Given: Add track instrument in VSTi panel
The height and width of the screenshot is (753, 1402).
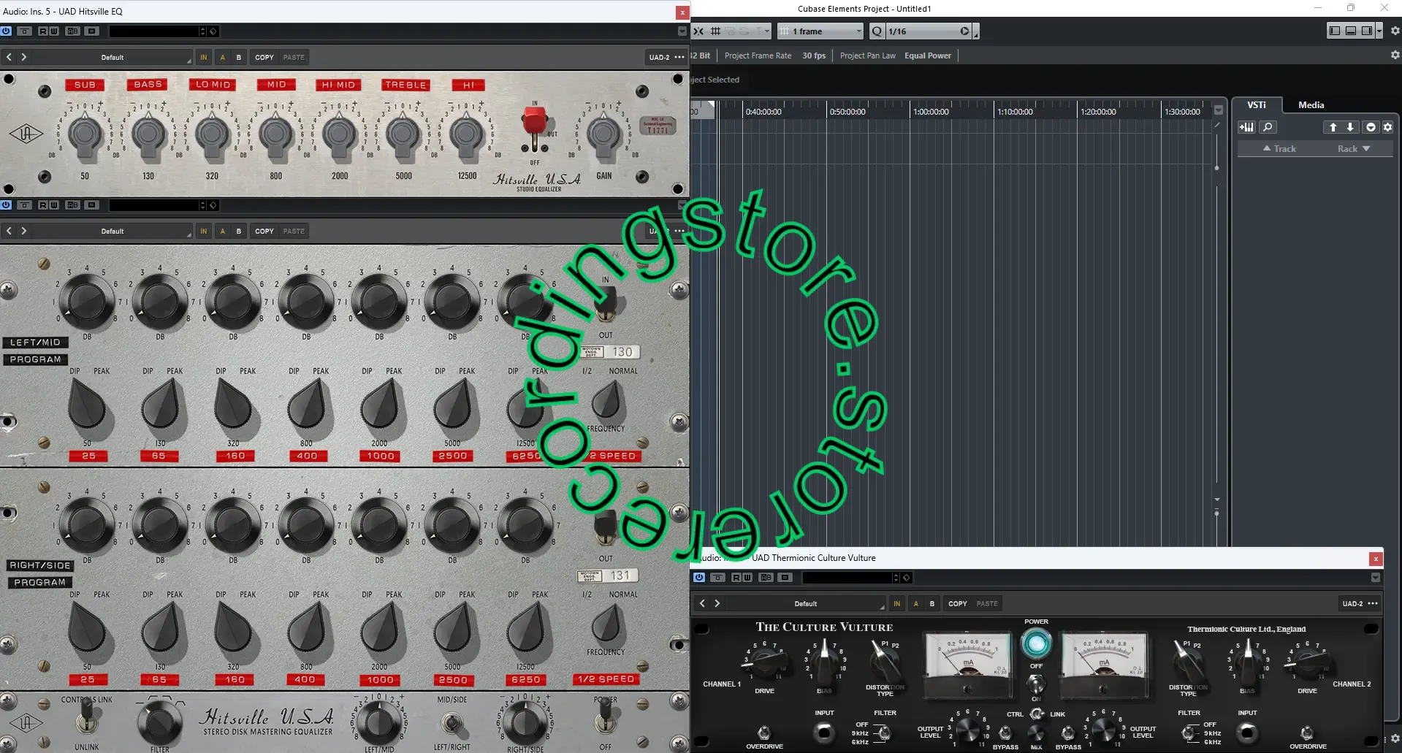Looking at the screenshot, I should [1246, 127].
